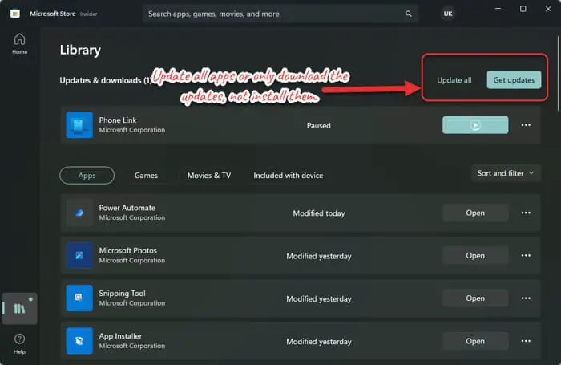561x365 pixels.
Task: Switch to Included with device tab
Action: point(289,176)
